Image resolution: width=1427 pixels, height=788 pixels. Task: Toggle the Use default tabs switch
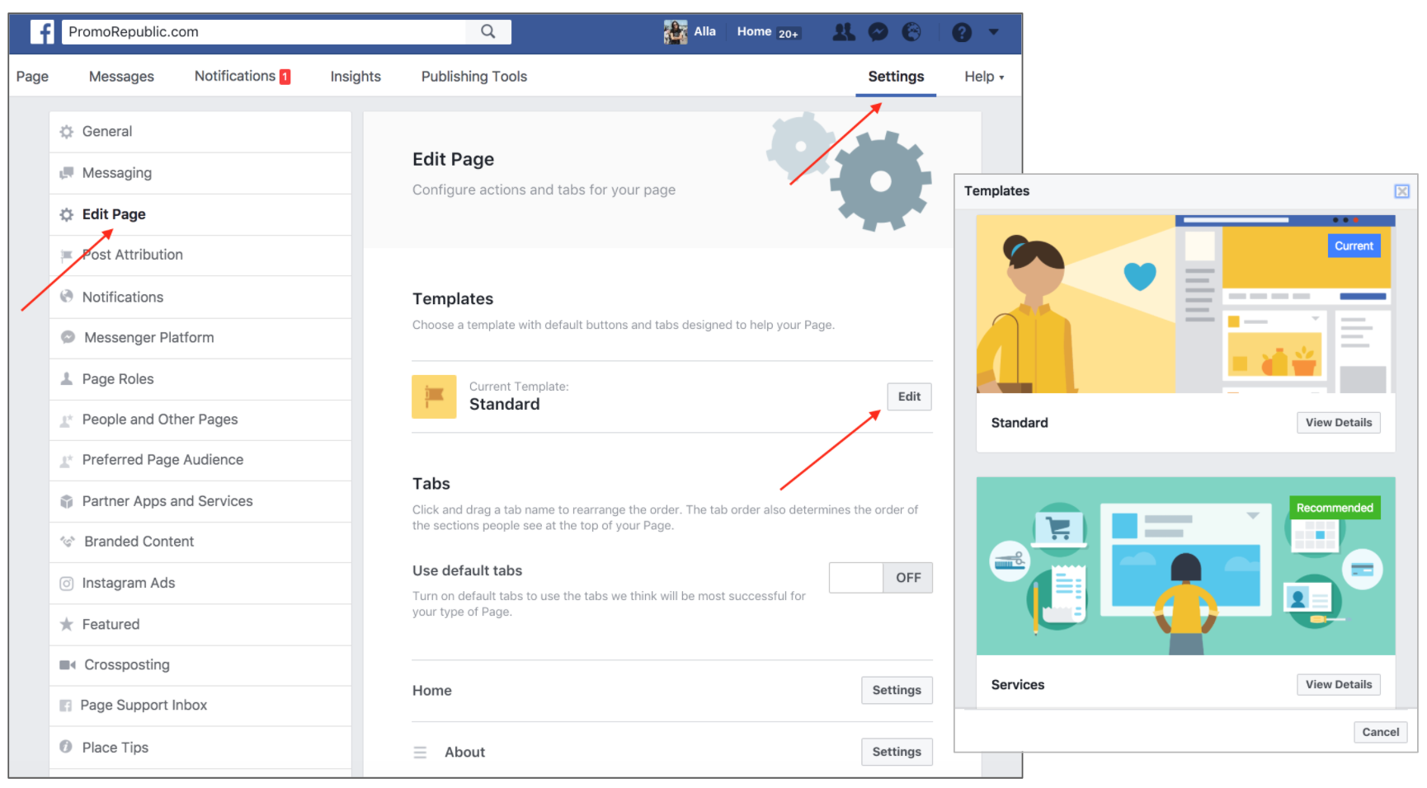coord(880,578)
